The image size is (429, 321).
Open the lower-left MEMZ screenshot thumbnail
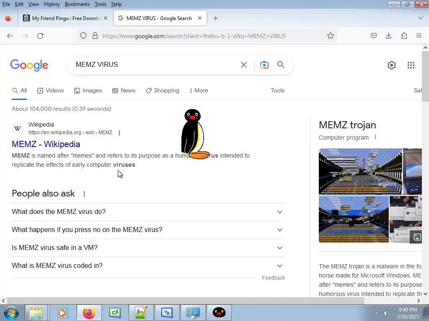click(354, 219)
